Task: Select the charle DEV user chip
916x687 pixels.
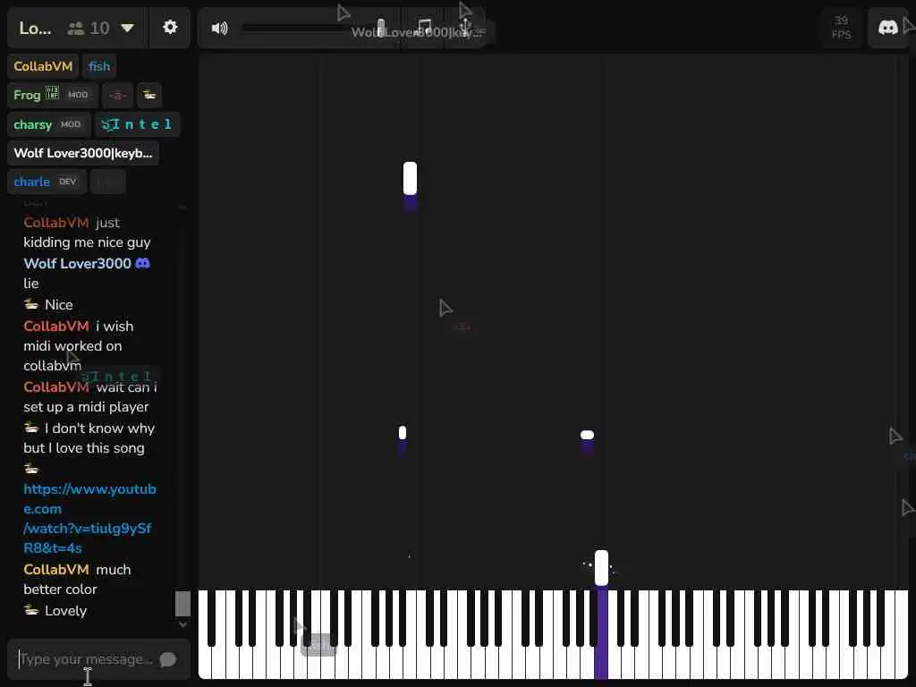Action: [x=47, y=182]
